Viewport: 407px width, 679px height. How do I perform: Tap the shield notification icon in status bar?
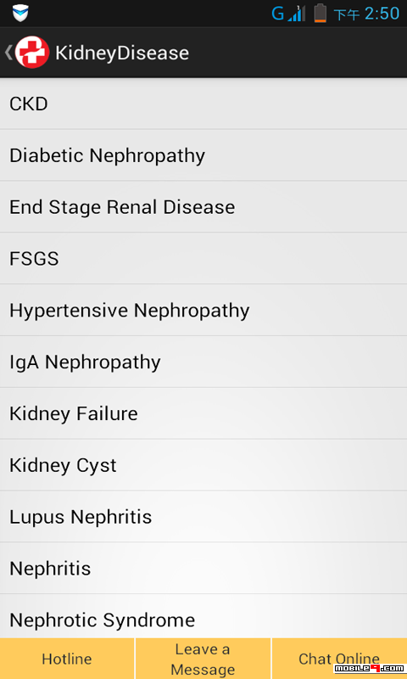[20, 13]
